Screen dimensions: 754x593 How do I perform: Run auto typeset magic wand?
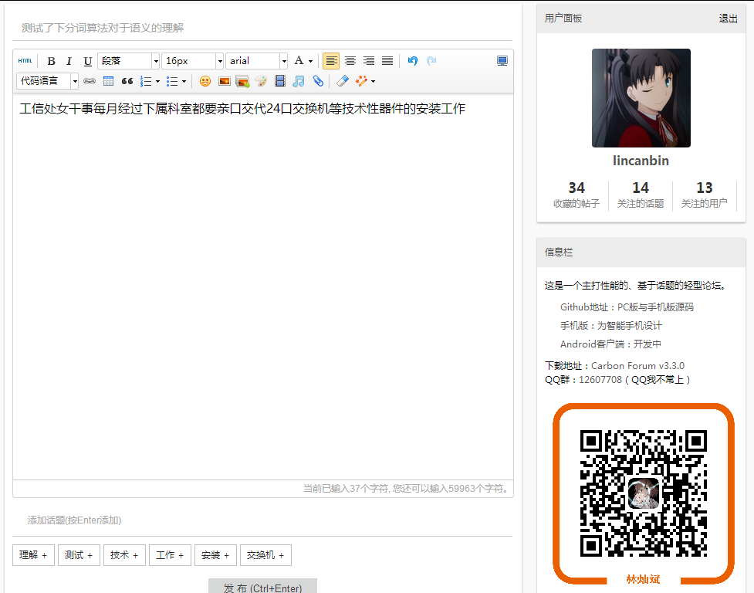(x=361, y=81)
